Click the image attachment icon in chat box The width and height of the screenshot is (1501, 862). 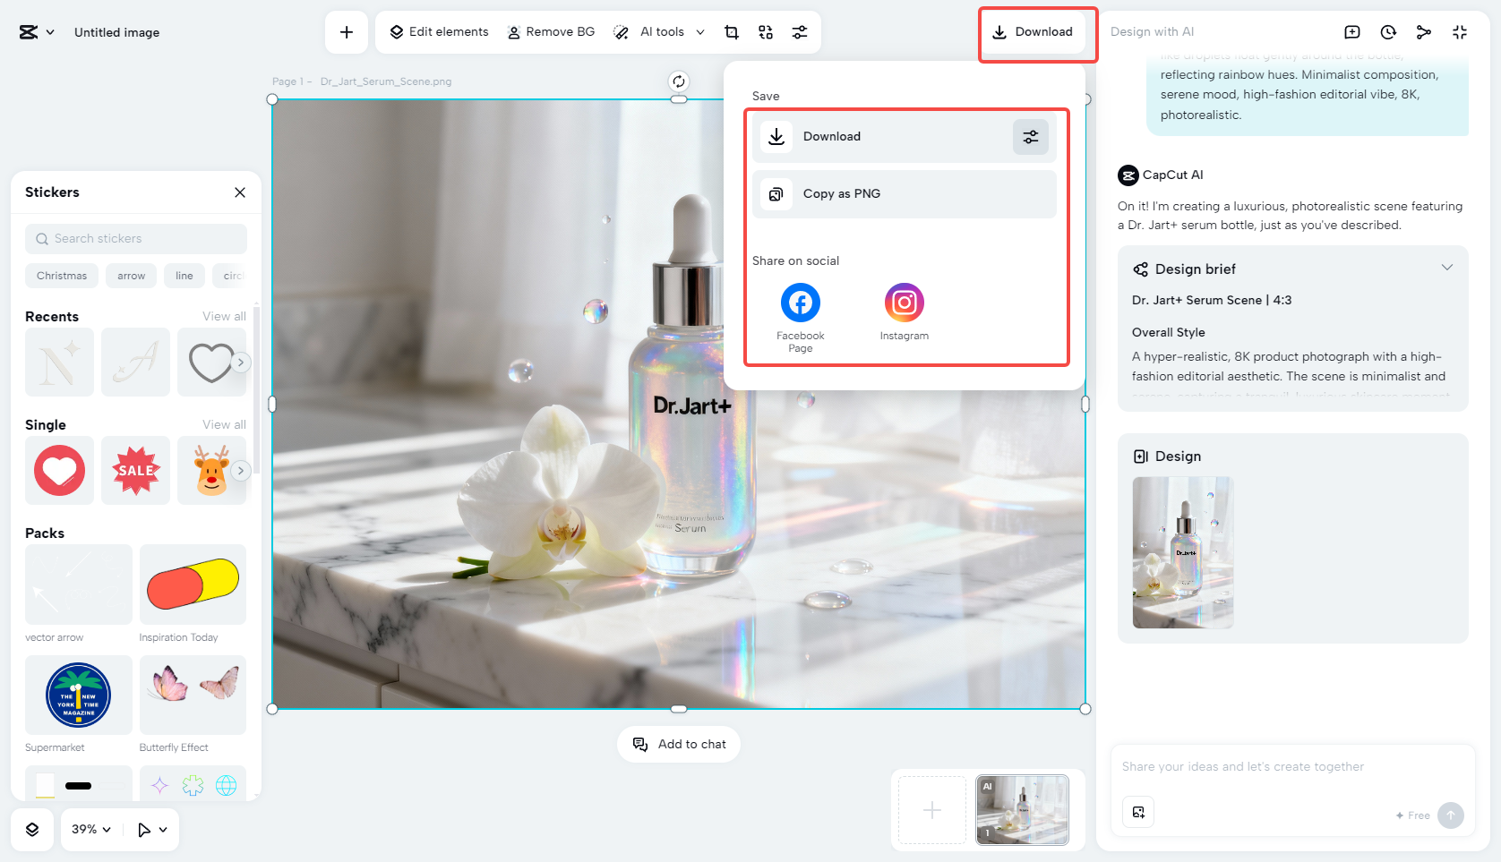point(1137,812)
